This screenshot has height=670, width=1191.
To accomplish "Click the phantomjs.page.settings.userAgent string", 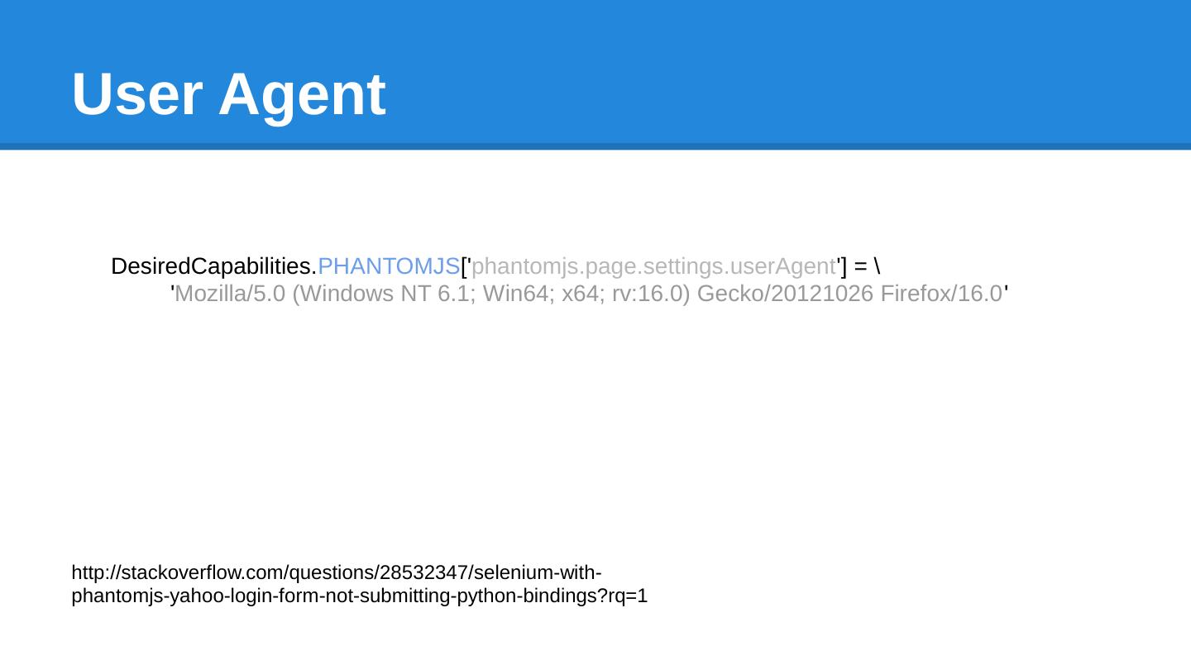I will 653,266.
